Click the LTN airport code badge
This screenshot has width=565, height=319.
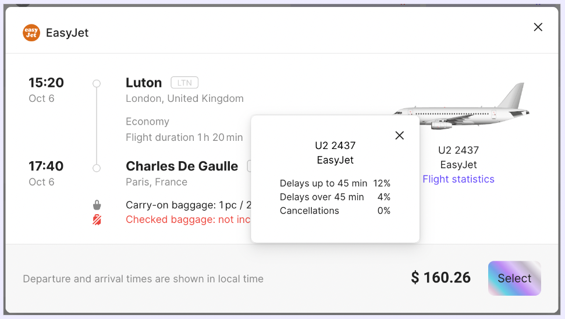184,83
